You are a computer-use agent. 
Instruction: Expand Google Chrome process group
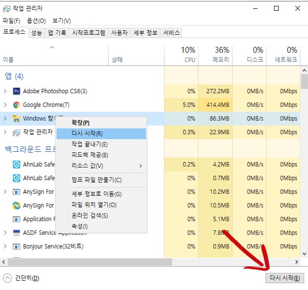pos(5,105)
